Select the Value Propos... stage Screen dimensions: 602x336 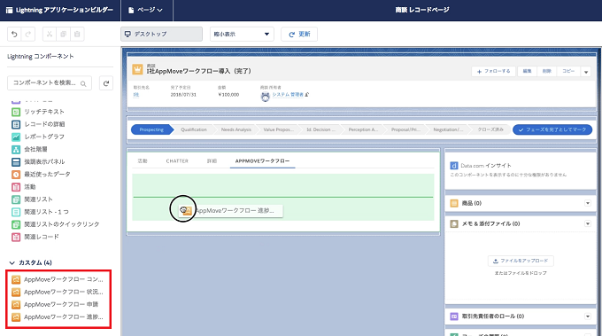pyautogui.click(x=278, y=130)
